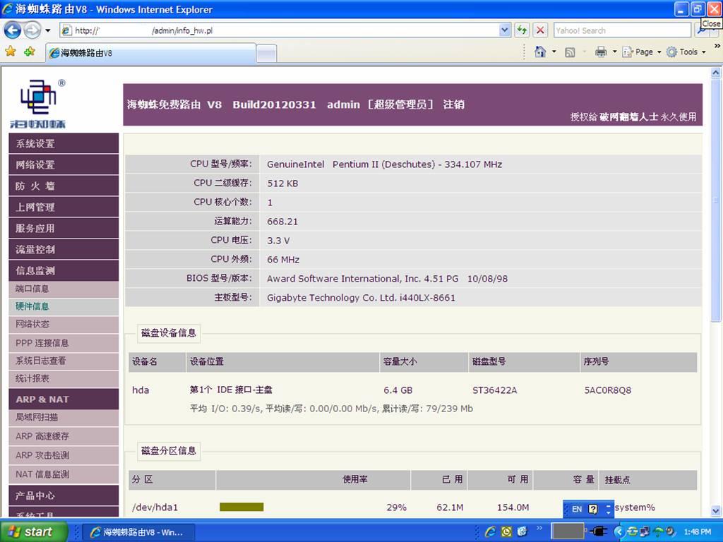723x542 pixels.
Task: Expand the address bar history dropdown
Action: (505, 30)
